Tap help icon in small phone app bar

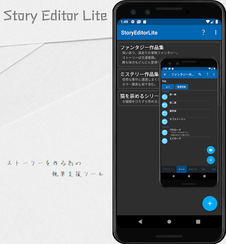tap(207, 74)
